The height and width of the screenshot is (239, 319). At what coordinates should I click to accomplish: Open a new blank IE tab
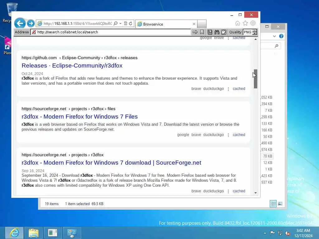pyautogui.click(x=202, y=24)
